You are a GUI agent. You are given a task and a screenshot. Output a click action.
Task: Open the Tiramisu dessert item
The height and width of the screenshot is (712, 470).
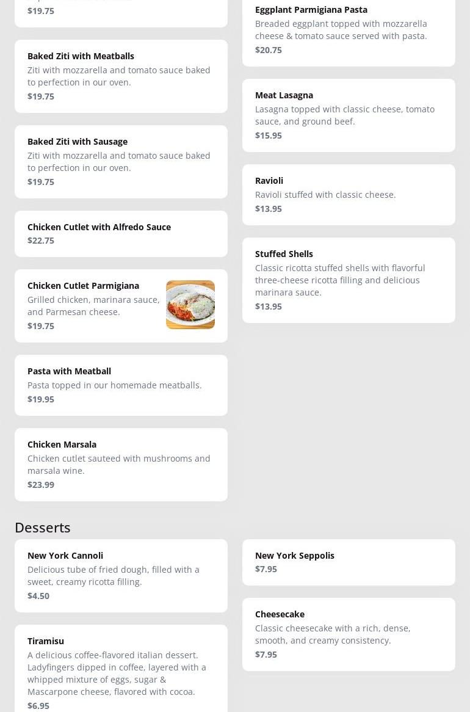tap(121, 669)
